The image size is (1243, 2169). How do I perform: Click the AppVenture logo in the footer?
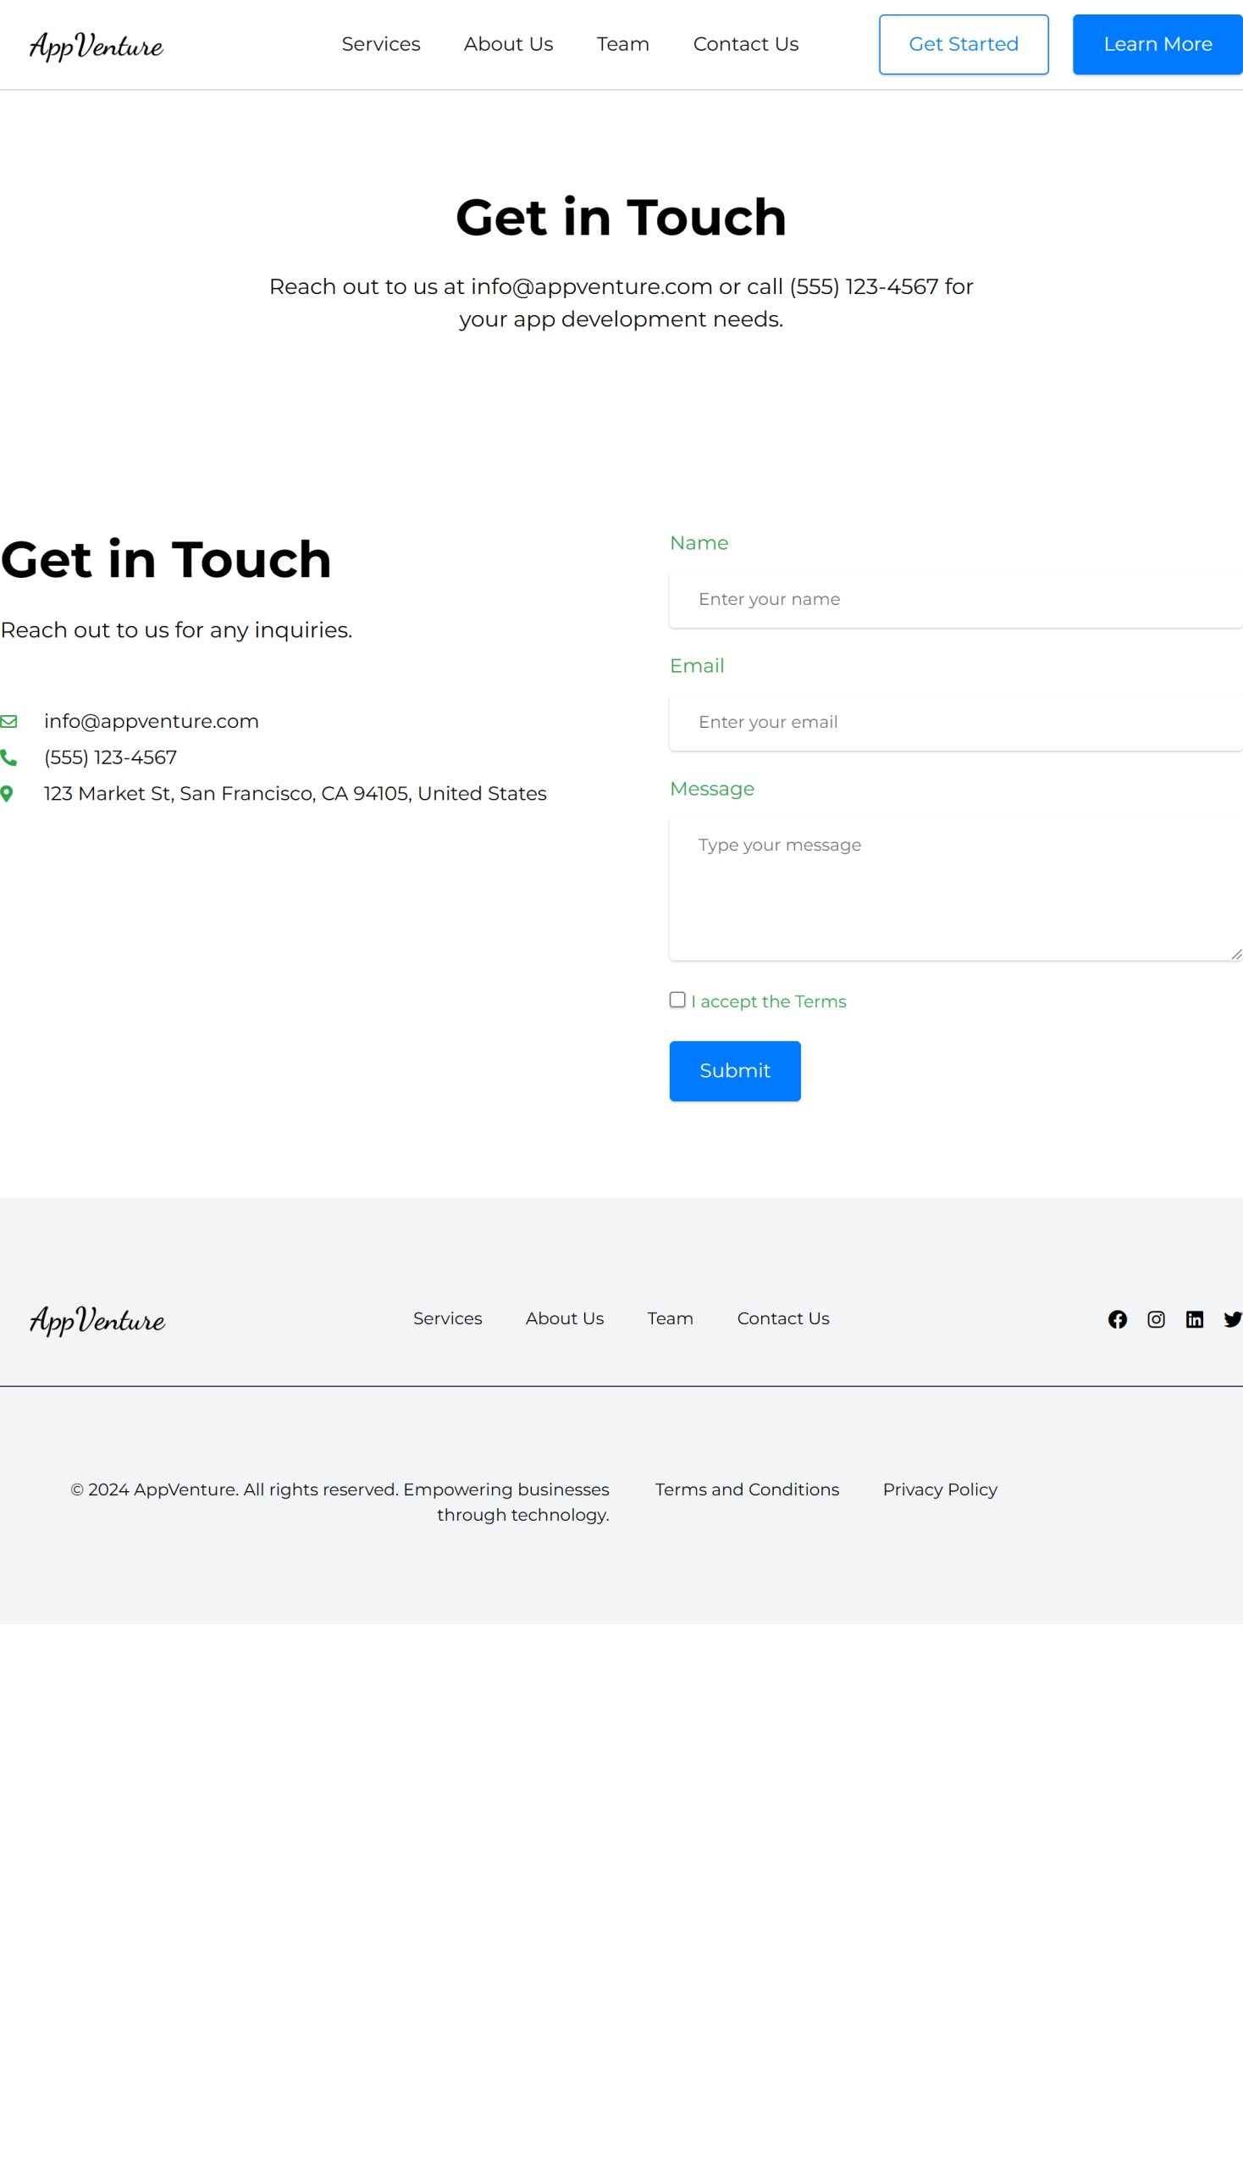97,1320
